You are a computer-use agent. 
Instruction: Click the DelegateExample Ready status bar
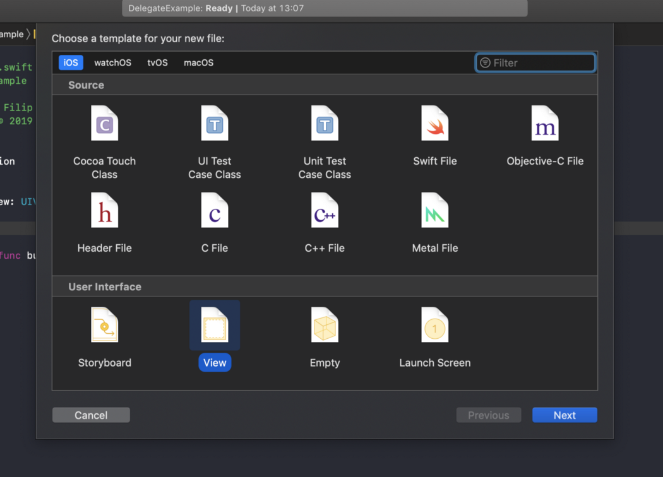pos(325,8)
